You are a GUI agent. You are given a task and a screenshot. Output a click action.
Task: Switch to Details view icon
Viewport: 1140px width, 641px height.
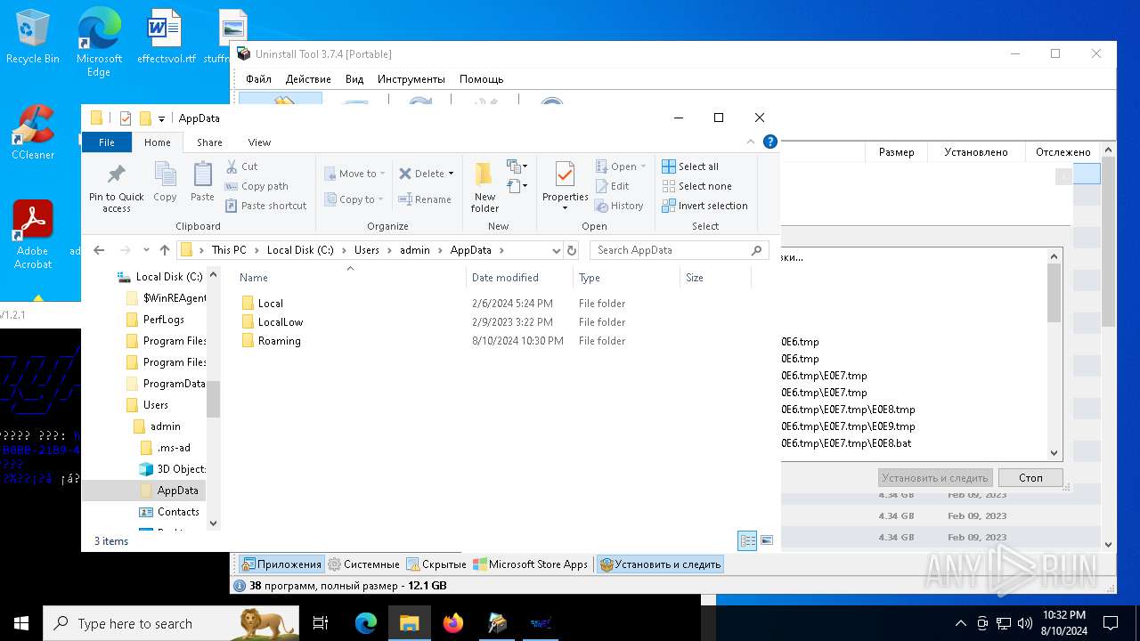tap(747, 540)
